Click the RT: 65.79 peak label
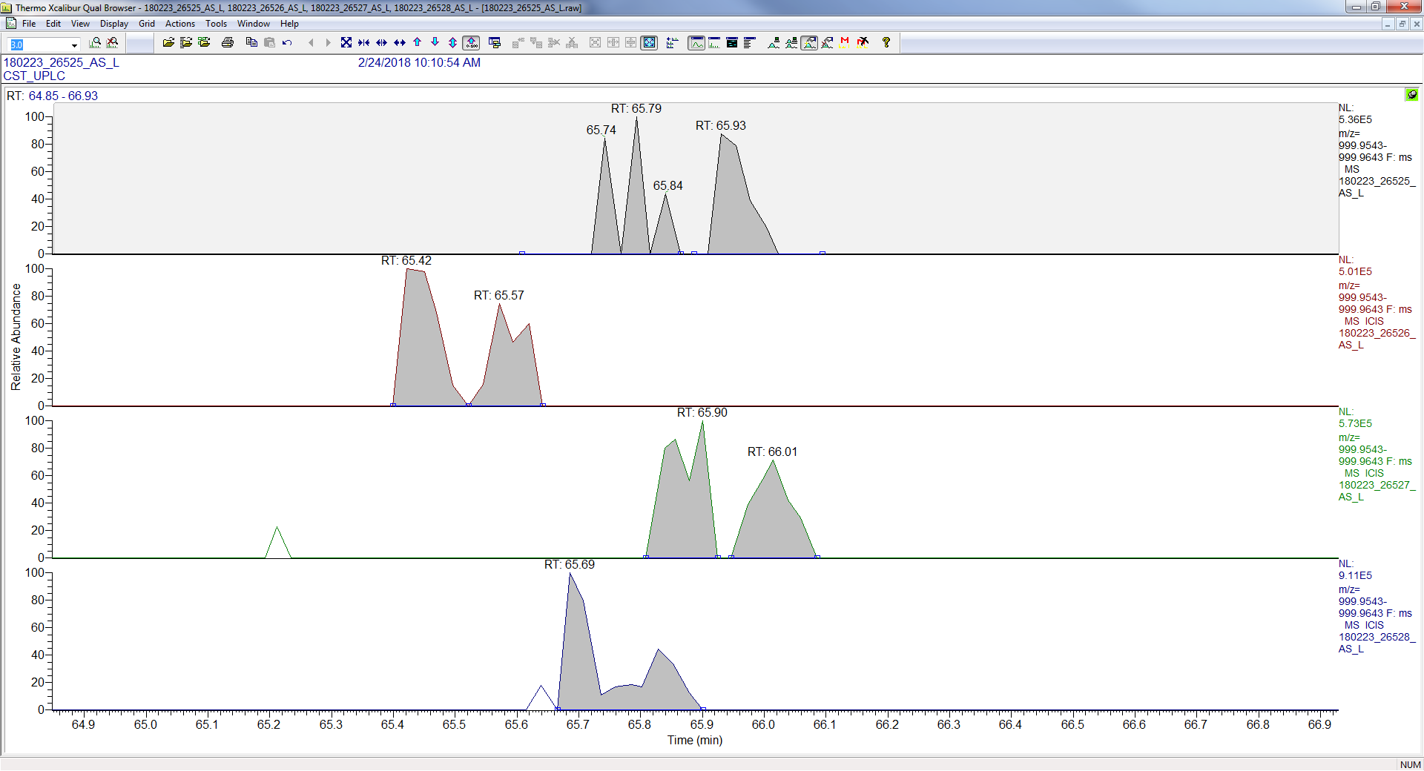The height and width of the screenshot is (771, 1424). [636, 109]
